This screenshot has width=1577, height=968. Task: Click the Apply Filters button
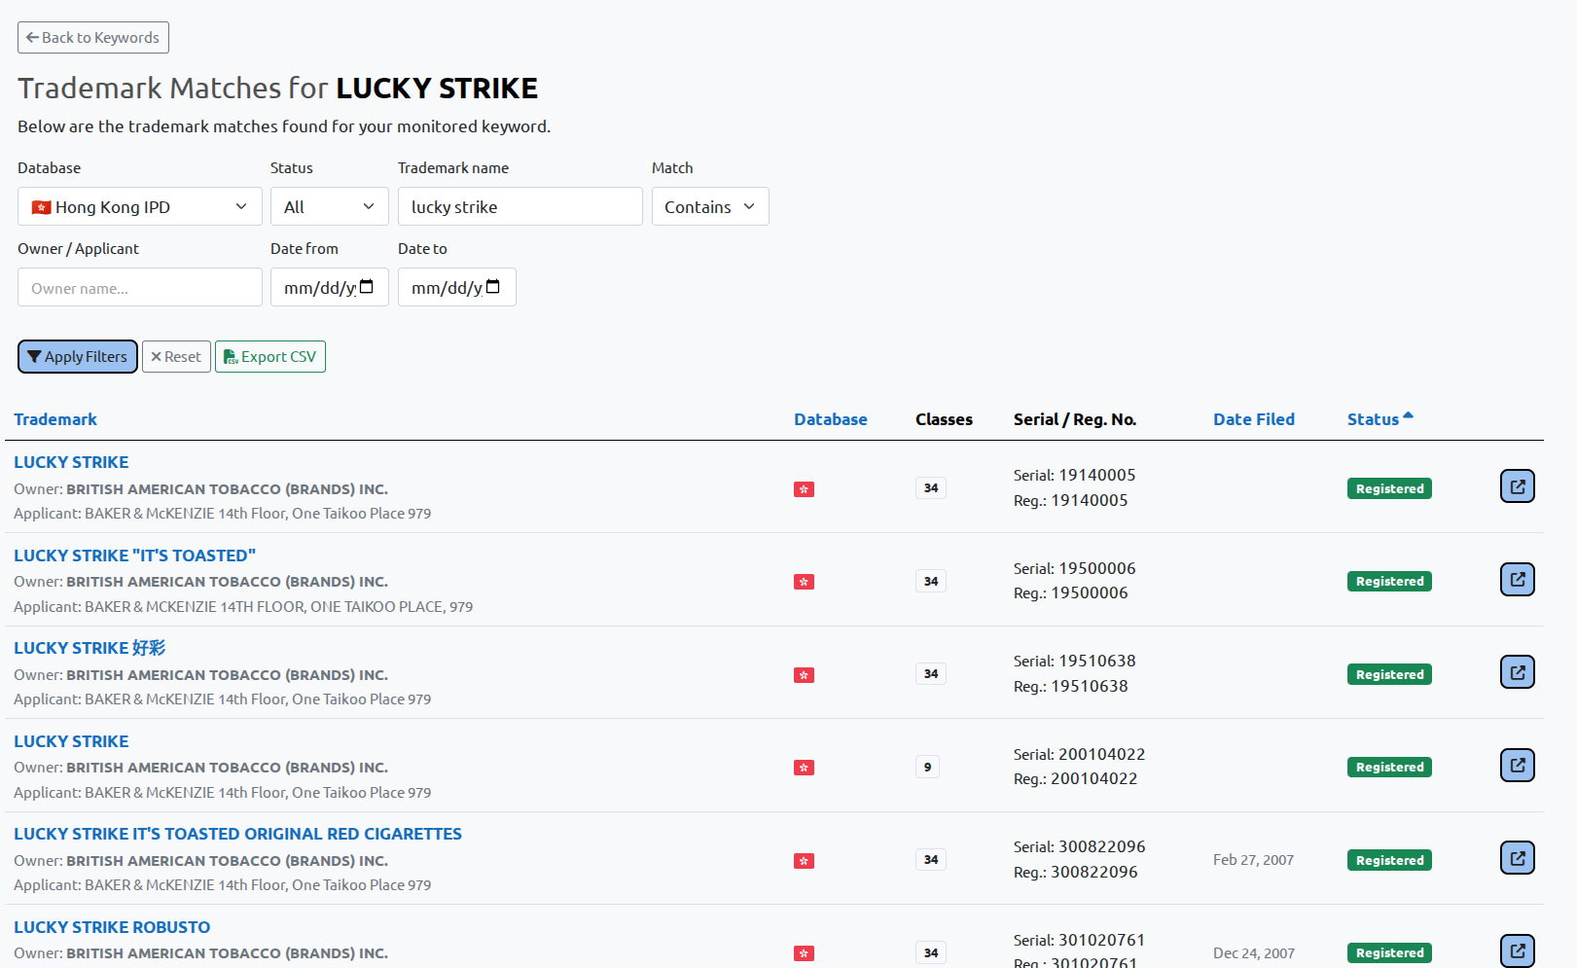click(x=78, y=357)
